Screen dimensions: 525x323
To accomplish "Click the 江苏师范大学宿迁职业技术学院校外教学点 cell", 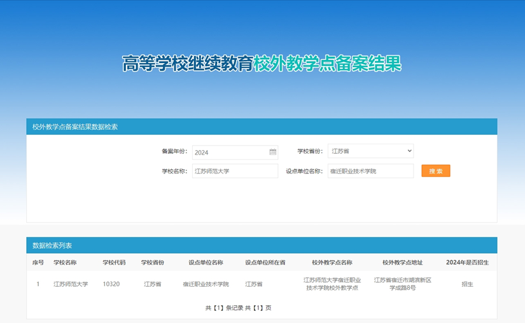I will tap(332, 284).
